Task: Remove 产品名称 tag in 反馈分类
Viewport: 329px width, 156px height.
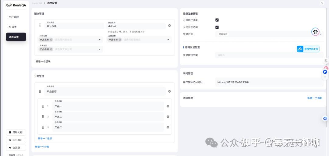Action: tap(120, 40)
